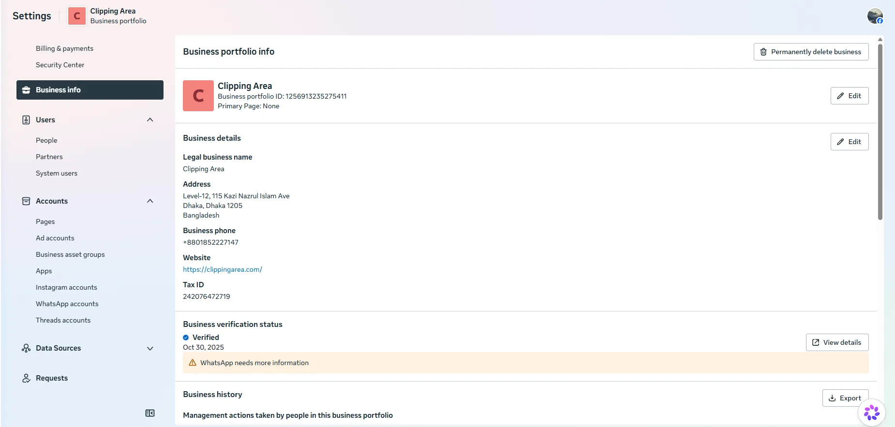Click the Requests person icon

click(x=26, y=378)
